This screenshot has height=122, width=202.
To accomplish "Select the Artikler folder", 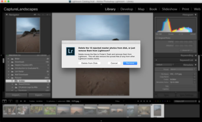I will pyautogui.click(x=28, y=81).
